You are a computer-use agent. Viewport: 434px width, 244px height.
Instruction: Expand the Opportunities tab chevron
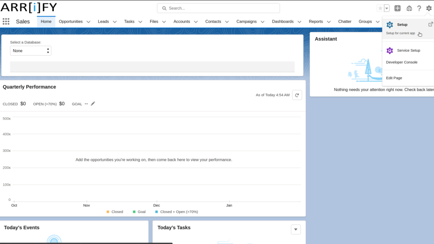click(x=89, y=22)
